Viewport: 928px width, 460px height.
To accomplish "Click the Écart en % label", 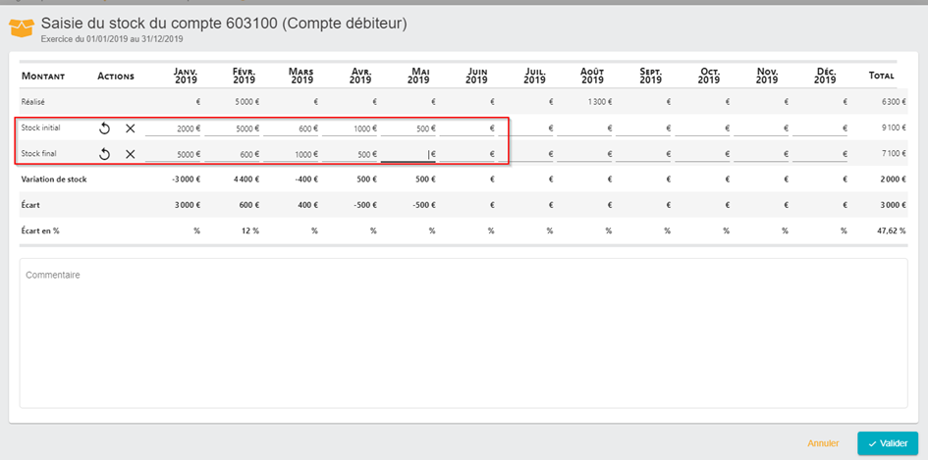I will click(40, 230).
